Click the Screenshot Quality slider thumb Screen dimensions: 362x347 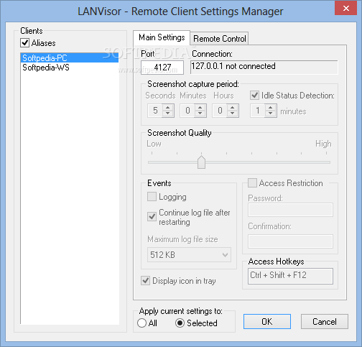201,162
